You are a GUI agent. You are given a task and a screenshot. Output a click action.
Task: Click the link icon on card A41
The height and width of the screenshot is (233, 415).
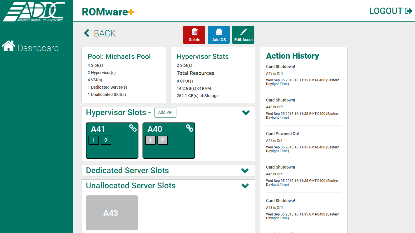pos(133,128)
